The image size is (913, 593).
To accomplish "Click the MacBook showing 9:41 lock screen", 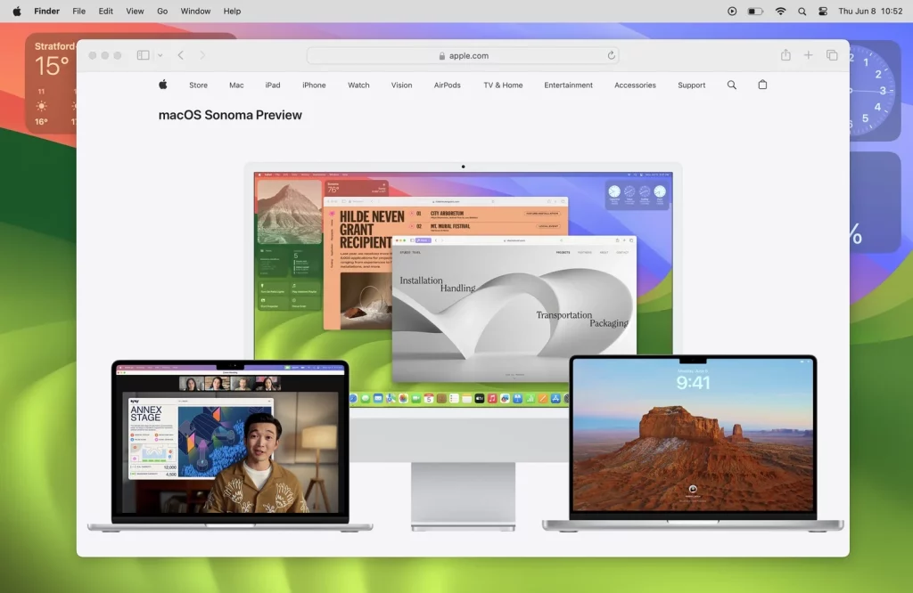I will coord(693,442).
